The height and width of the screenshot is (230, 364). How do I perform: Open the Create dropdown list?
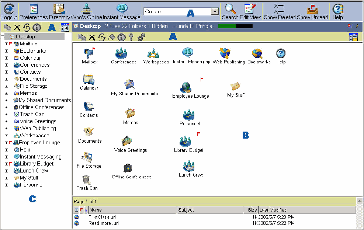point(215,11)
